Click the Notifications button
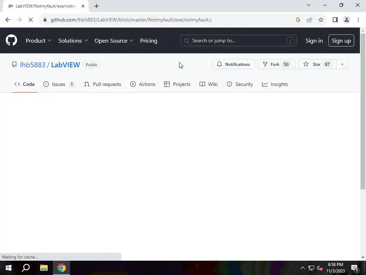The image size is (366, 275). click(233, 64)
